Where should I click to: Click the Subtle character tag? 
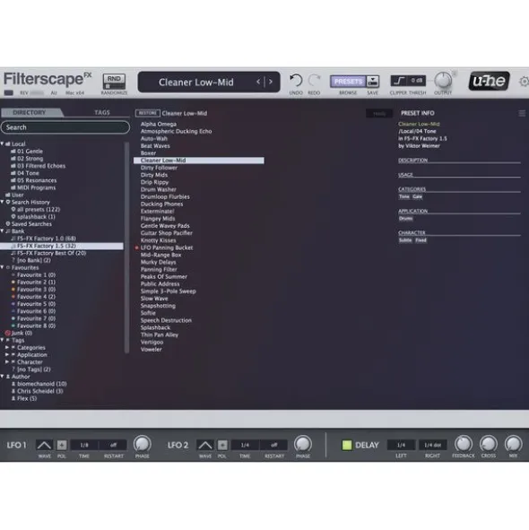(x=405, y=240)
